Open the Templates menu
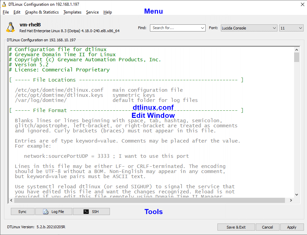 click(x=72, y=12)
